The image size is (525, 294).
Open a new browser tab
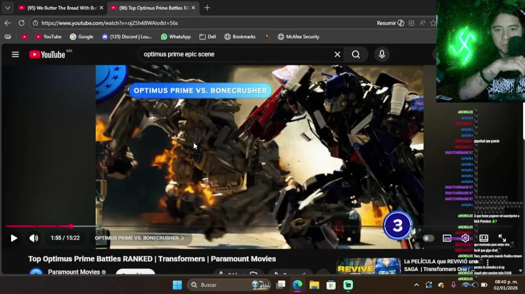click(207, 8)
